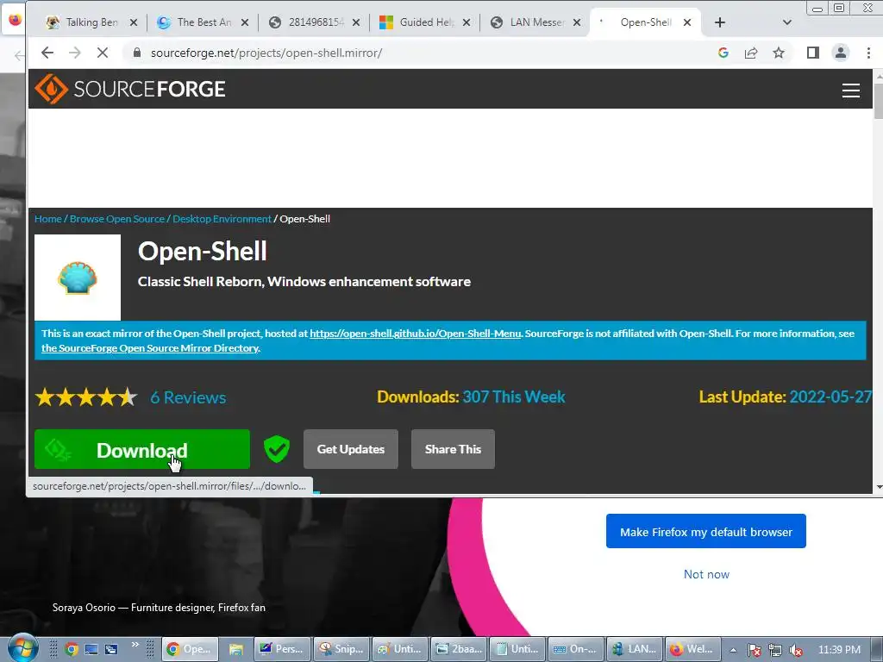Click the 11:39 PM taskbar clock
The width and height of the screenshot is (883, 662).
pos(839,650)
